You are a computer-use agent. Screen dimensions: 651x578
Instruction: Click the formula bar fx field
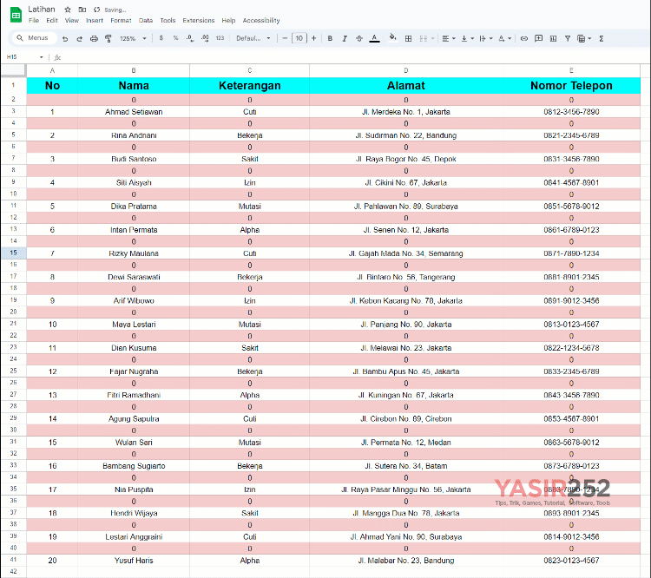(353, 57)
